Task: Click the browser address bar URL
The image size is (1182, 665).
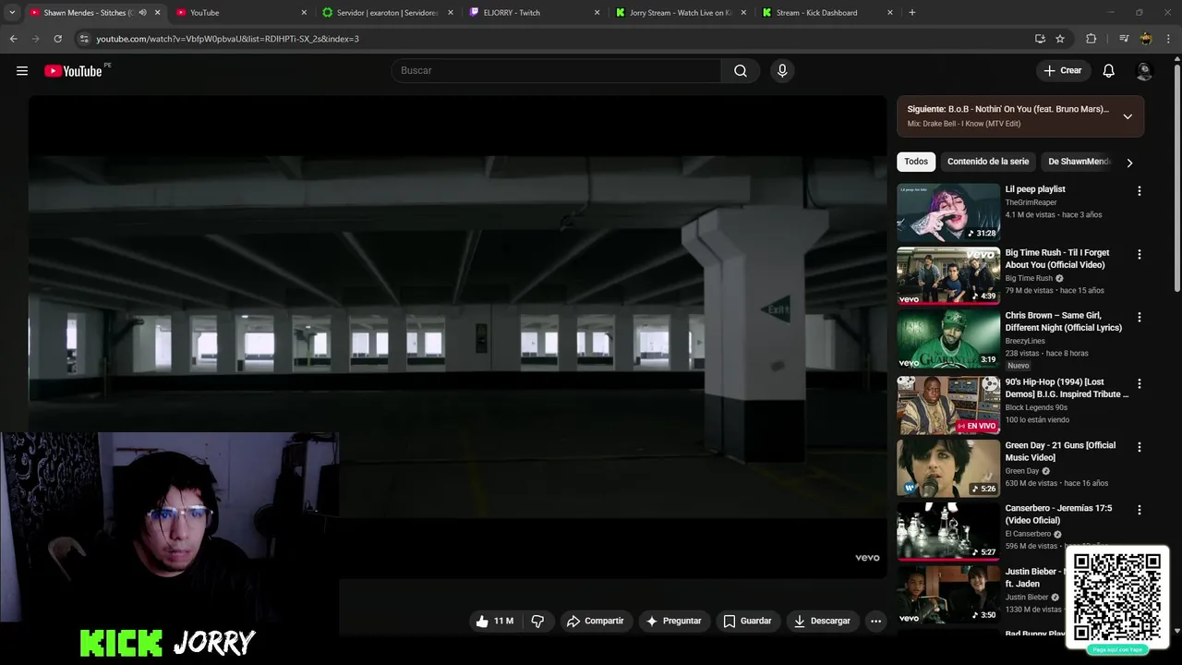Action: (x=227, y=39)
